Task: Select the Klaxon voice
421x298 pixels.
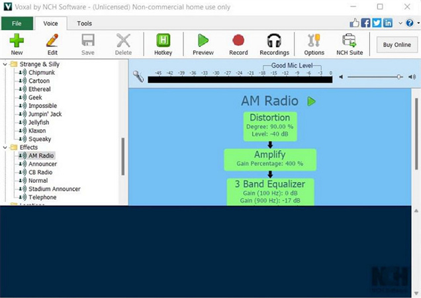Action: tap(37, 131)
